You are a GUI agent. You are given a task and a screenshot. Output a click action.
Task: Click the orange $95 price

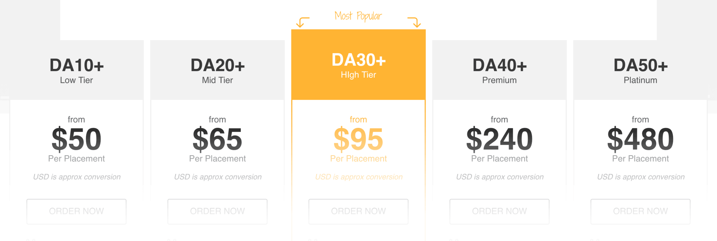tap(358, 139)
